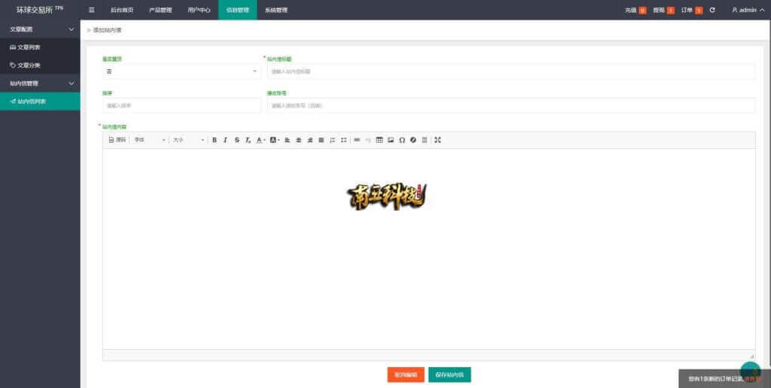Insert a table using the editor toolbar
Screen dimensions: 771x388
(x=379, y=140)
